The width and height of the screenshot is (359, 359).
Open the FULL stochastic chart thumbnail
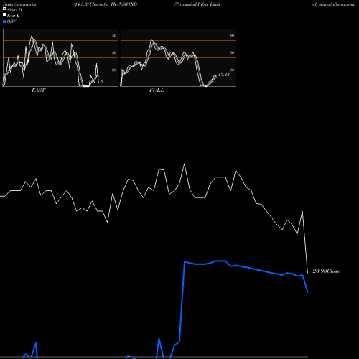(178, 57)
